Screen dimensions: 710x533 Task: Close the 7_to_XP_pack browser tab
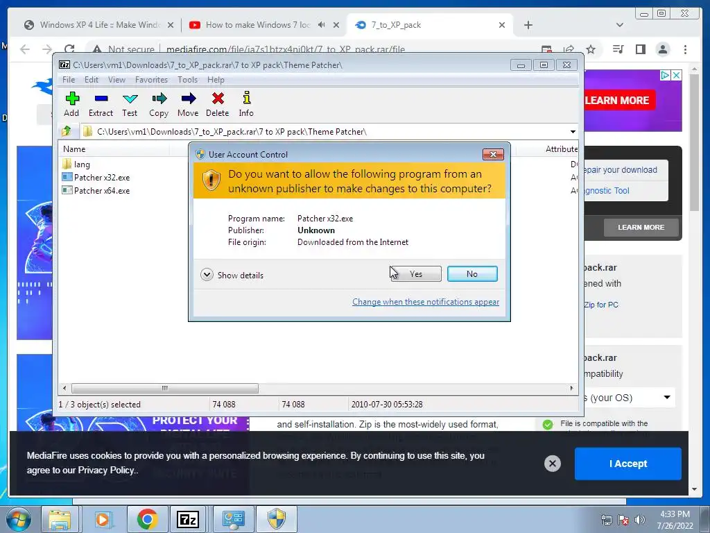tap(502, 25)
